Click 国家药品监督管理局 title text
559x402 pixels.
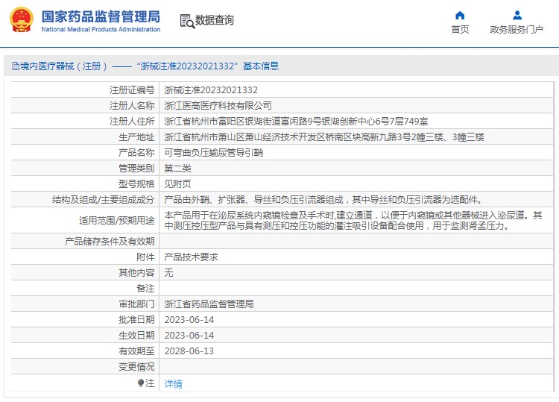(x=101, y=16)
